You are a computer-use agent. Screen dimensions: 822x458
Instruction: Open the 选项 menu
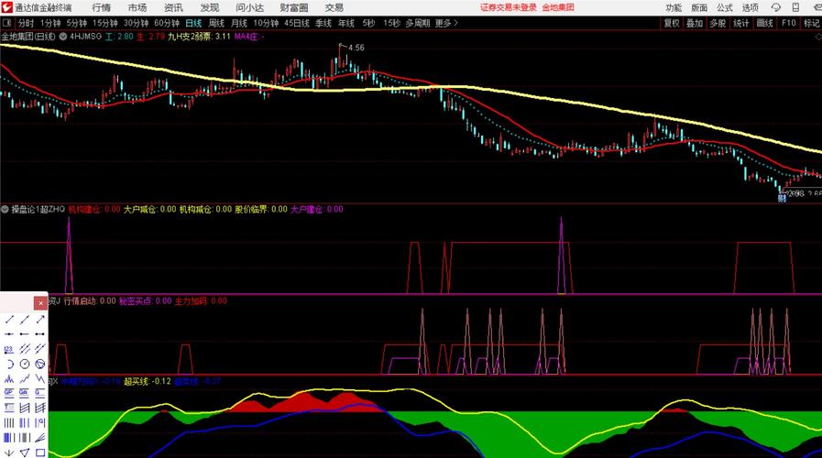click(751, 7)
